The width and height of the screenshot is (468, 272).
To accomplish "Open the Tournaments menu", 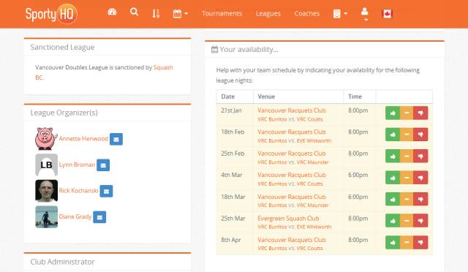I will coord(222,14).
